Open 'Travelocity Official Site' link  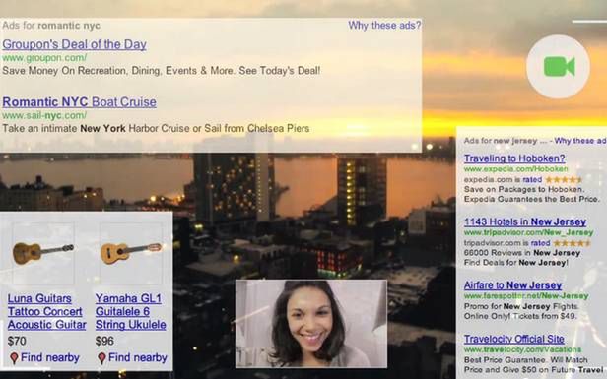point(513,339)
